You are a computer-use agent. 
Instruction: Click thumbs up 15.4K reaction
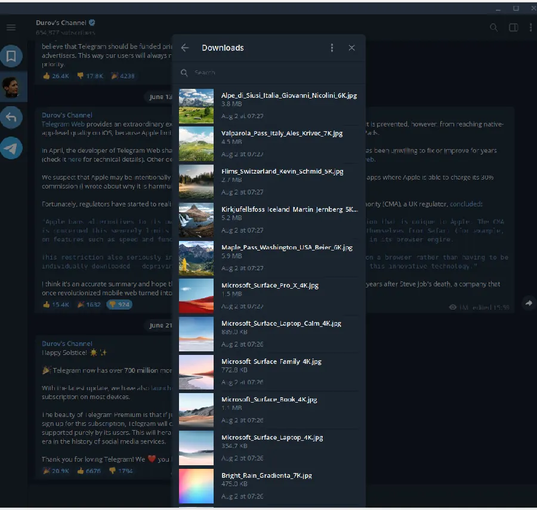click(56, 304)
